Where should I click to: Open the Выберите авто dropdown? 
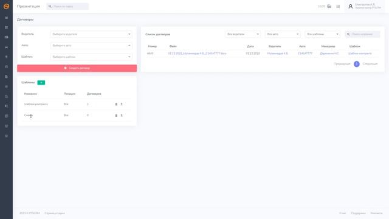91,46
